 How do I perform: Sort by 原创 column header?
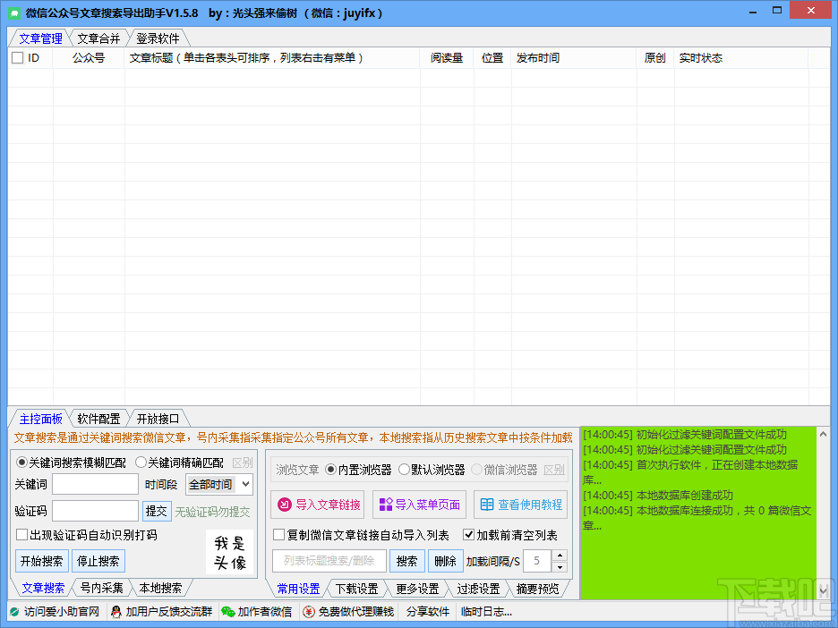point(655,58)
